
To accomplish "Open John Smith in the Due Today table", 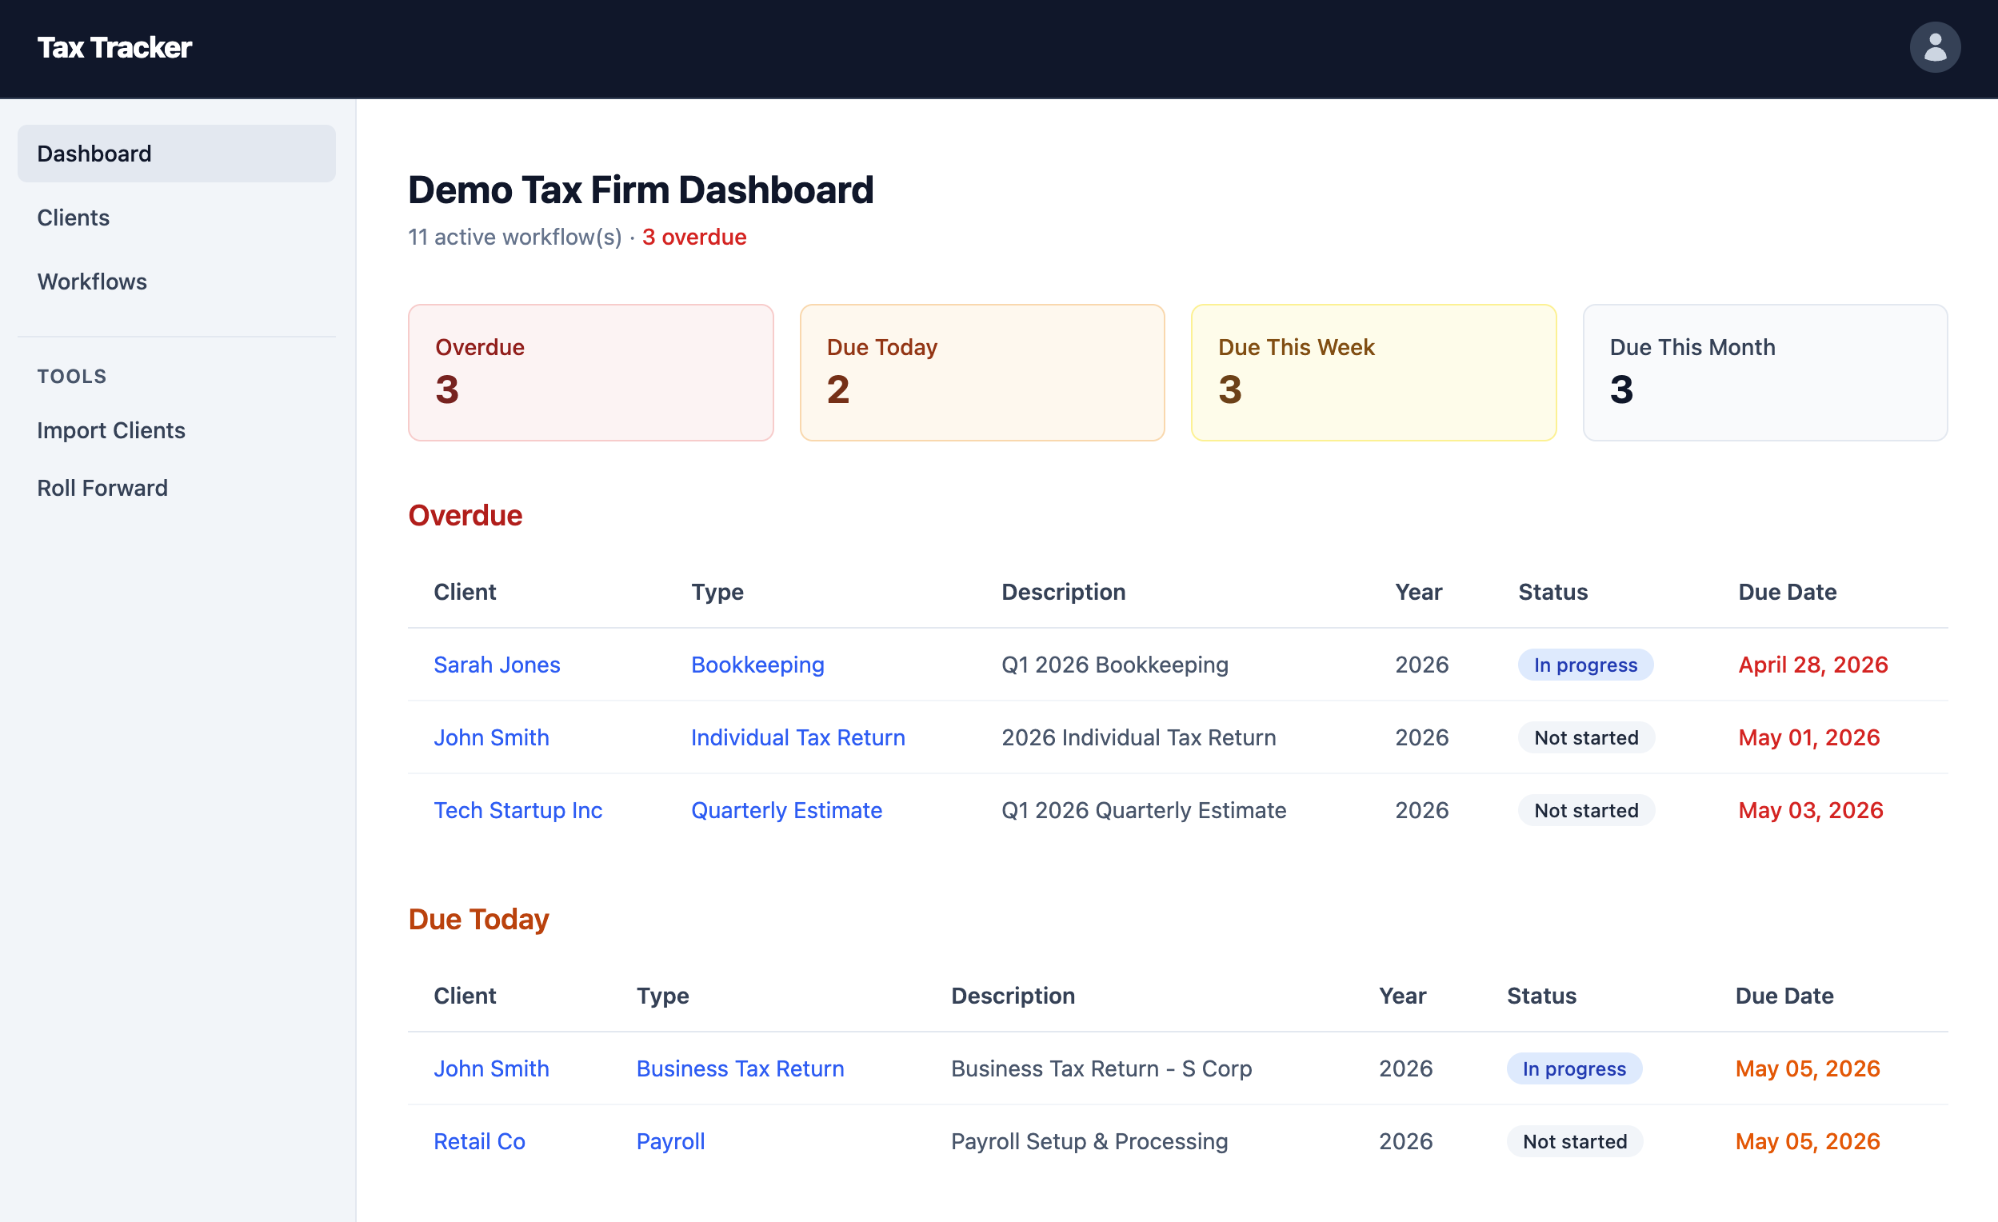I will 491,1068.
